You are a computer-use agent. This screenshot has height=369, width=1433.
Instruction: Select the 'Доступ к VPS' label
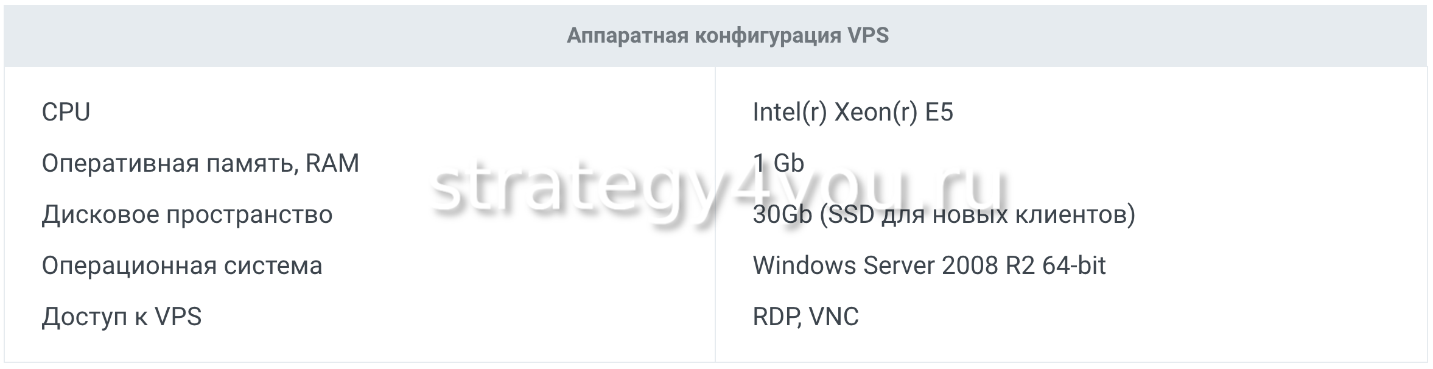click(121, 317)
